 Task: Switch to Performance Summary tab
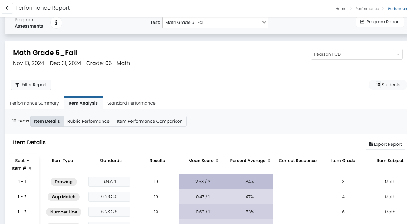pos(34,103)
